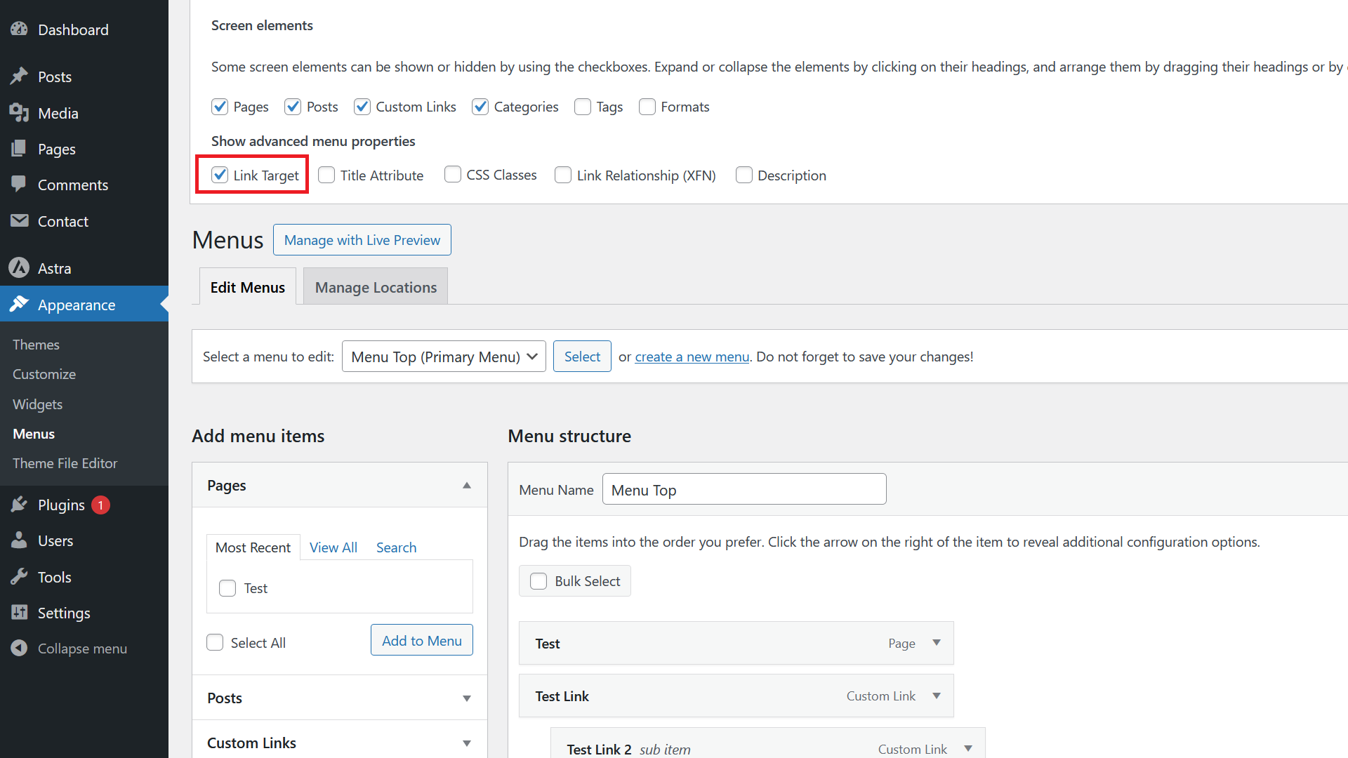Enable the Description checkbox

tap(744, 175)
